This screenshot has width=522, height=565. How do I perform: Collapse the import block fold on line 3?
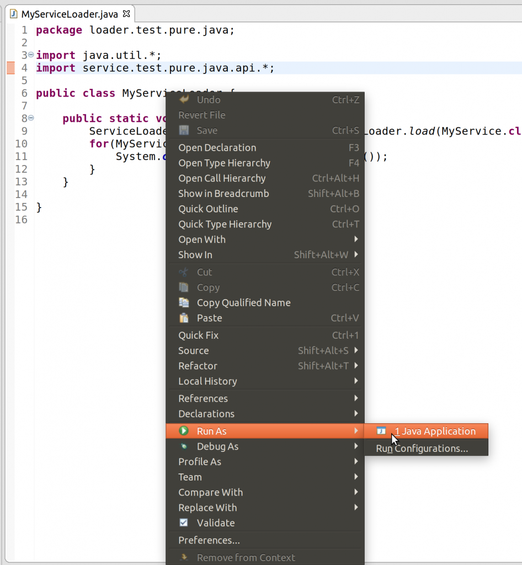pos(31,55)
